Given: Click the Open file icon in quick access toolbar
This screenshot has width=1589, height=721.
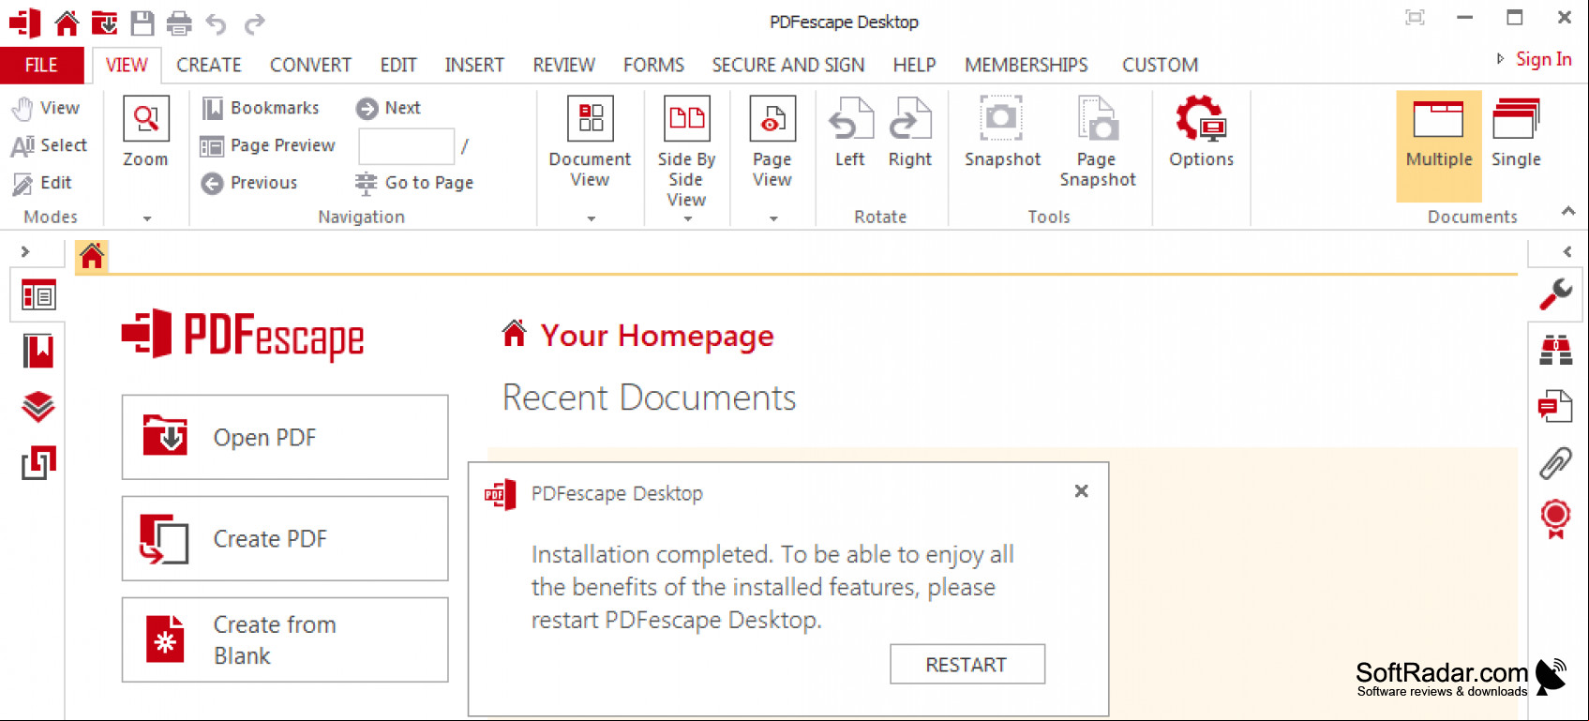Looking at the screenshot, I should 104,22.
